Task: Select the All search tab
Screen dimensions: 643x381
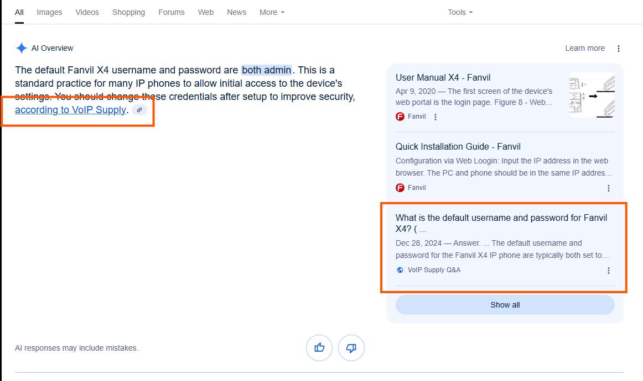Action: [19, 12]
